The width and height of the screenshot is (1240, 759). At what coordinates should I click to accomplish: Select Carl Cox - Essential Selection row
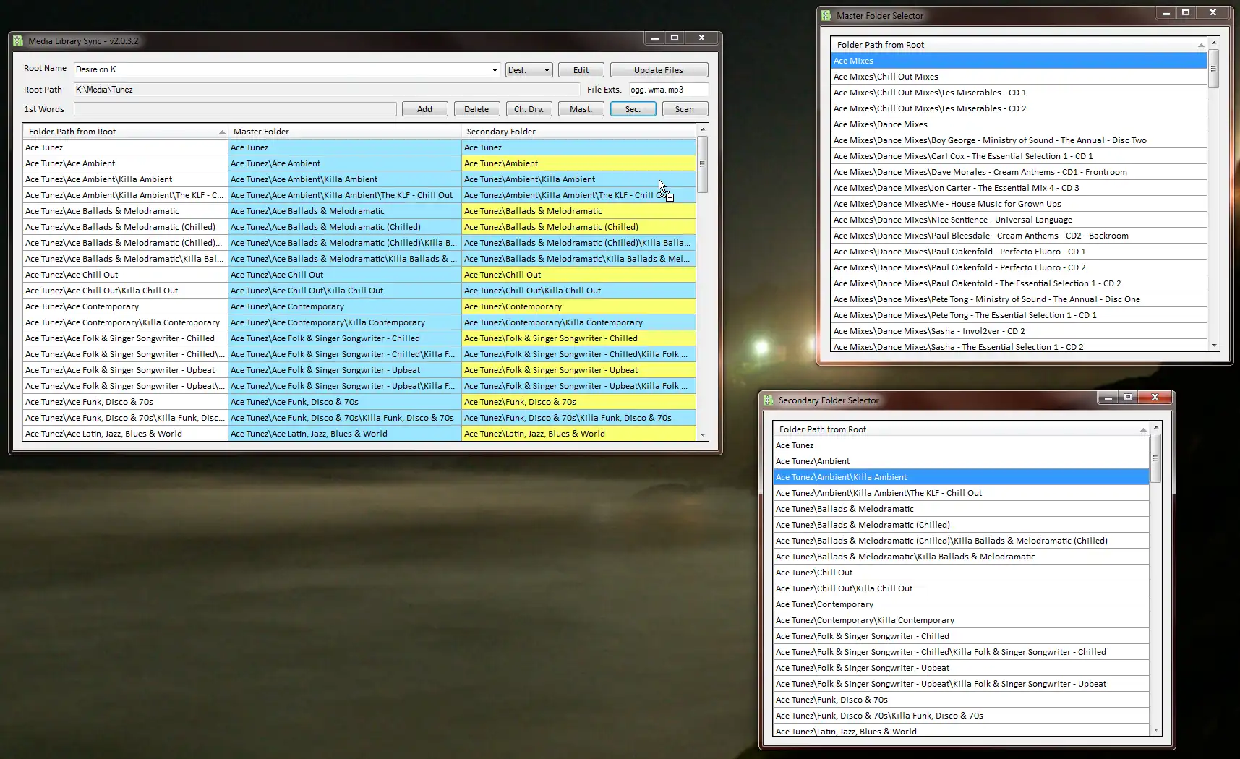click(x=1019, y=156)
